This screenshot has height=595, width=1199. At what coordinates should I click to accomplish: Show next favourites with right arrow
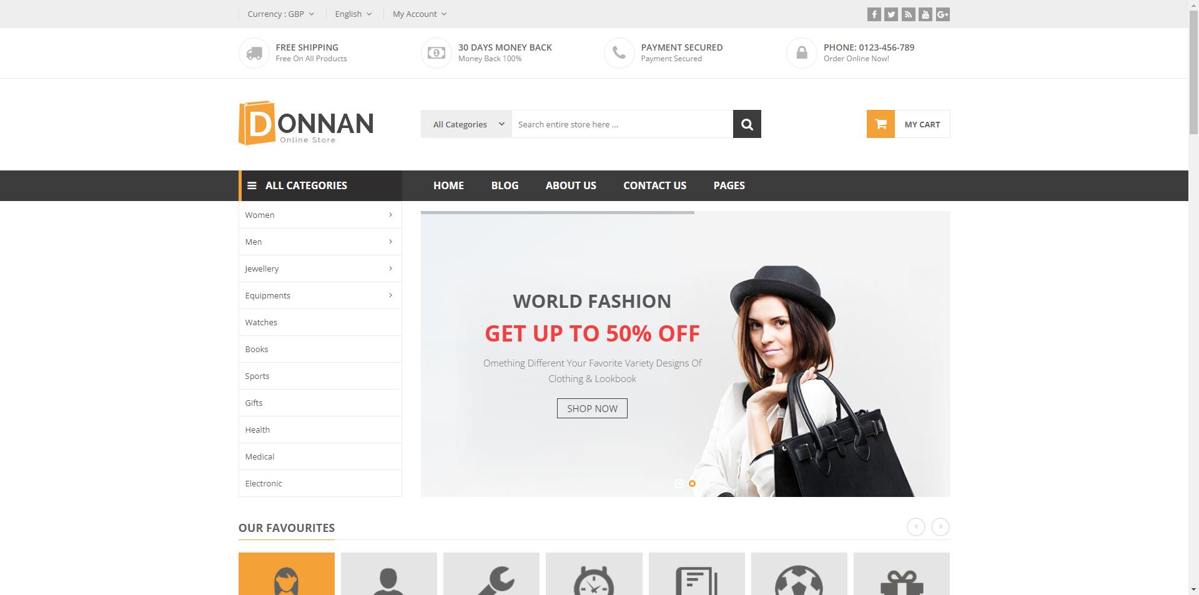click(940, 527)
